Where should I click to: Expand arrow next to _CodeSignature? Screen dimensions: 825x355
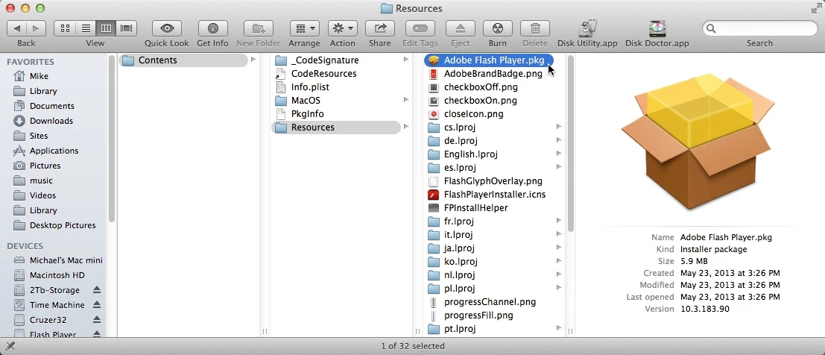coord(406,60)
